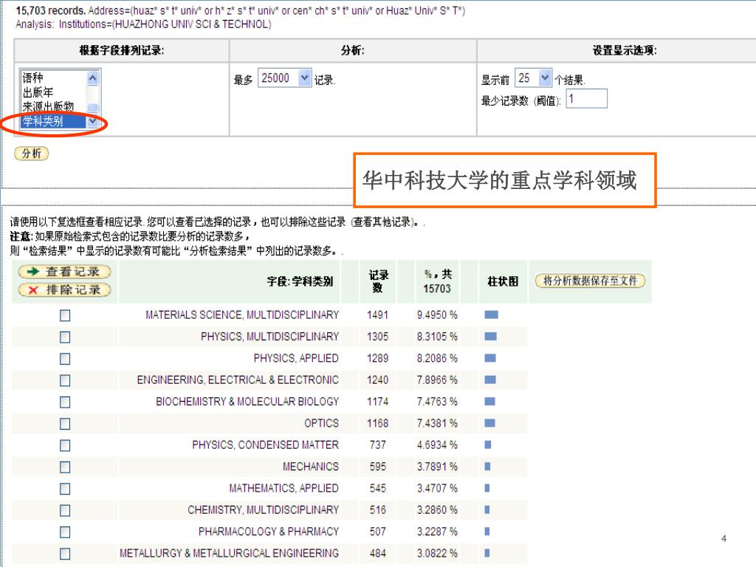Click percentage 9.4950 %
This screenshot has width=756, height=567.
tap(437, 315)
